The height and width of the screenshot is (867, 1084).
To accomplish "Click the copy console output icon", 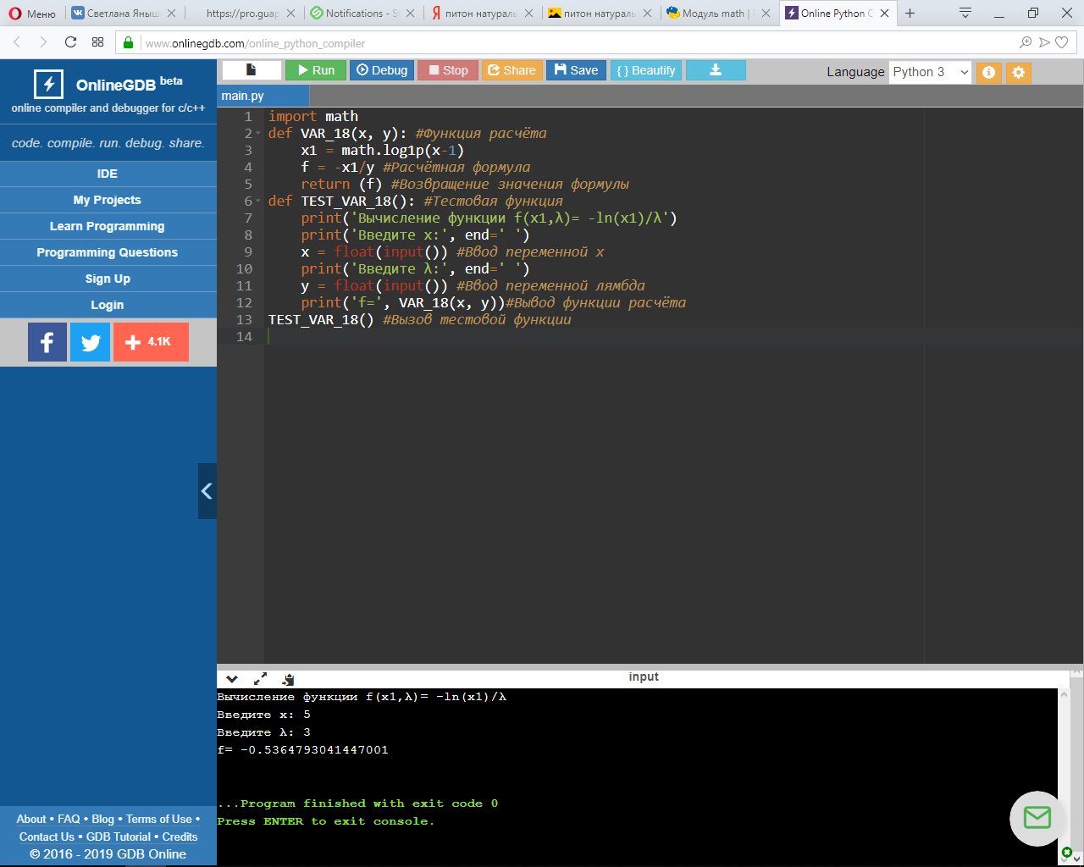I will click(x=288, y=678).
